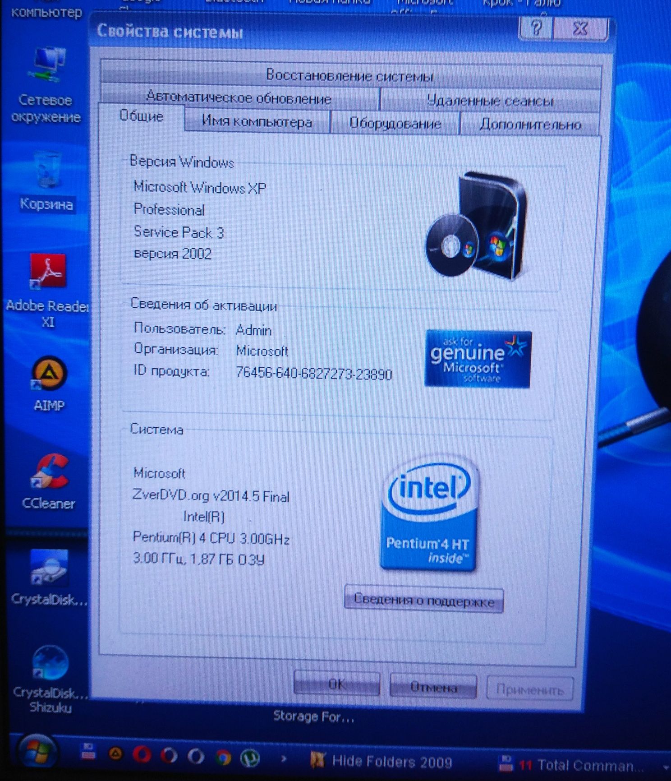
Task: Launch Adobe Reader XI from desktop
Action: pos(47,291)
